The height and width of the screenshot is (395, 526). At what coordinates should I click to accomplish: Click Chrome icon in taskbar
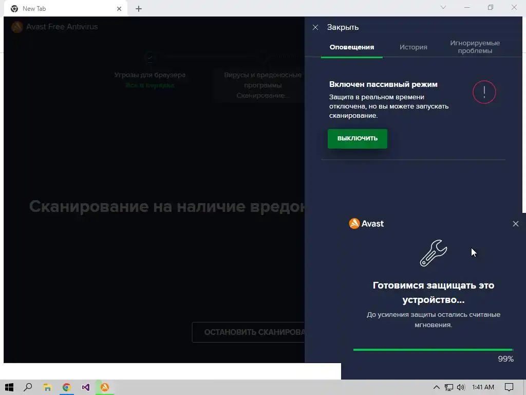coord(66,387)
